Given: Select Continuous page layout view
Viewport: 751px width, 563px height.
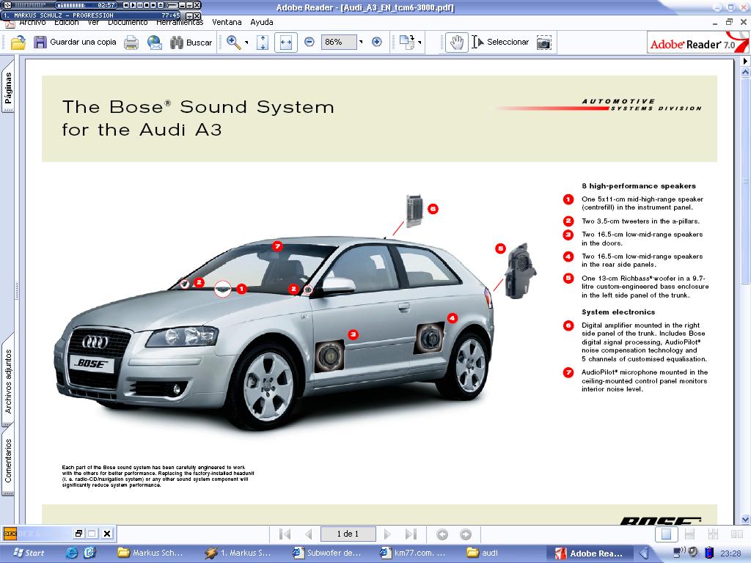Looking at the screenshot, I should click(689, 534).
